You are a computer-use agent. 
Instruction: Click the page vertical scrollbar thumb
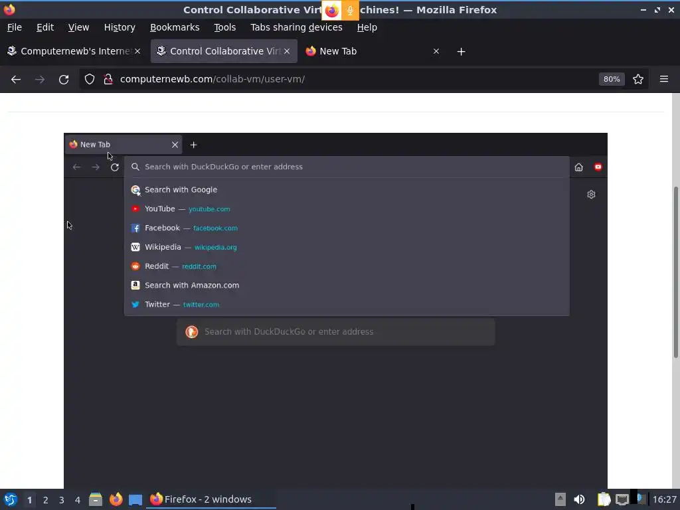pos(675,272)
